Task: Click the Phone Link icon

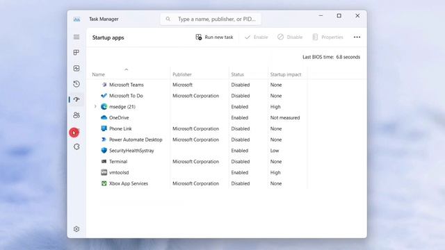Action: coord(104,128)
